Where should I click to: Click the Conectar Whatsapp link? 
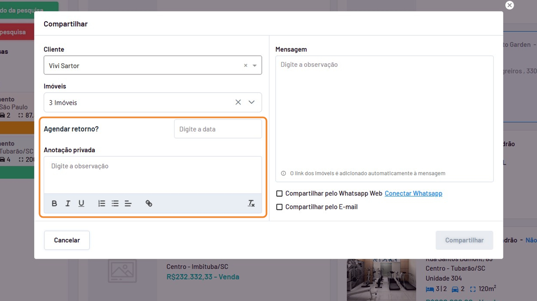click(413, 193)
